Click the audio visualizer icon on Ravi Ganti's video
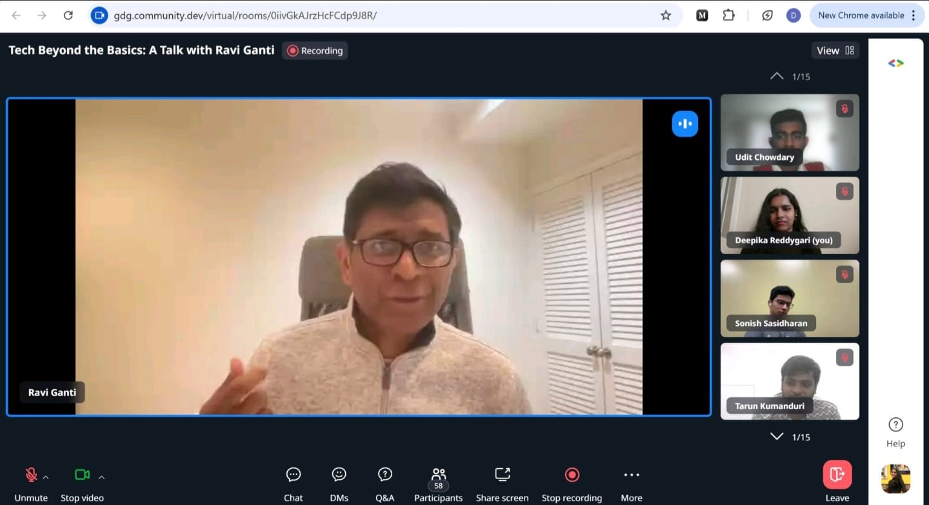 (684, 123)
